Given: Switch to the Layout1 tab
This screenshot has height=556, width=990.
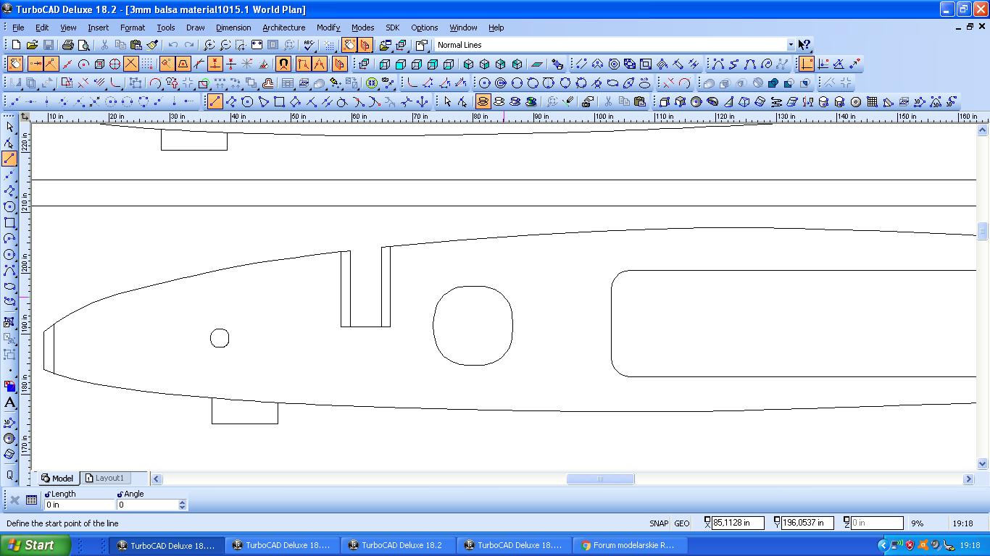Looking at the screenshot, I should click(x=104, y=479).
